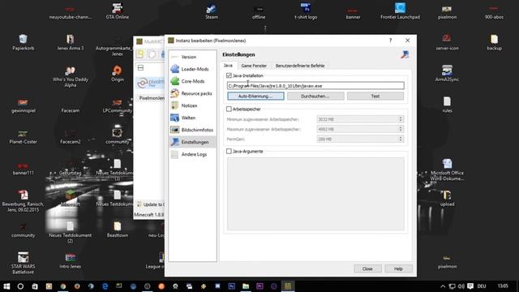Viewport: 519px width, 292px height.
Task: Select the GTA Online desktop icon
Action: tap(117, 11)
